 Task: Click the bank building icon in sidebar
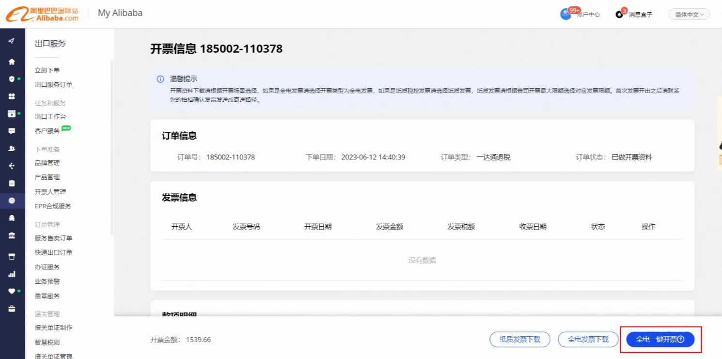(12, 235)
